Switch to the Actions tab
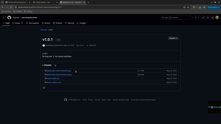Viewport: 221px width, 124px height. pyautogui.click(x=46, y=23)
